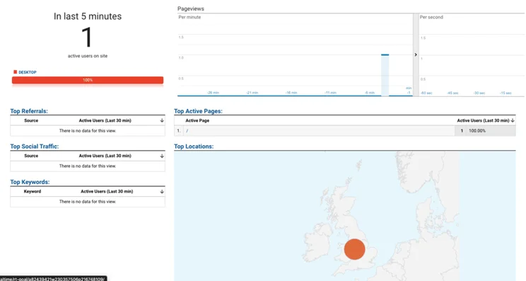
Task: Click the Keyword column header
Action: tap(33, 191)
